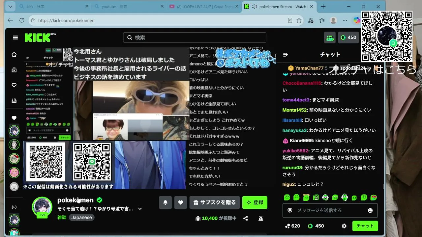Click the browser address bar URL

pos(66,20)
